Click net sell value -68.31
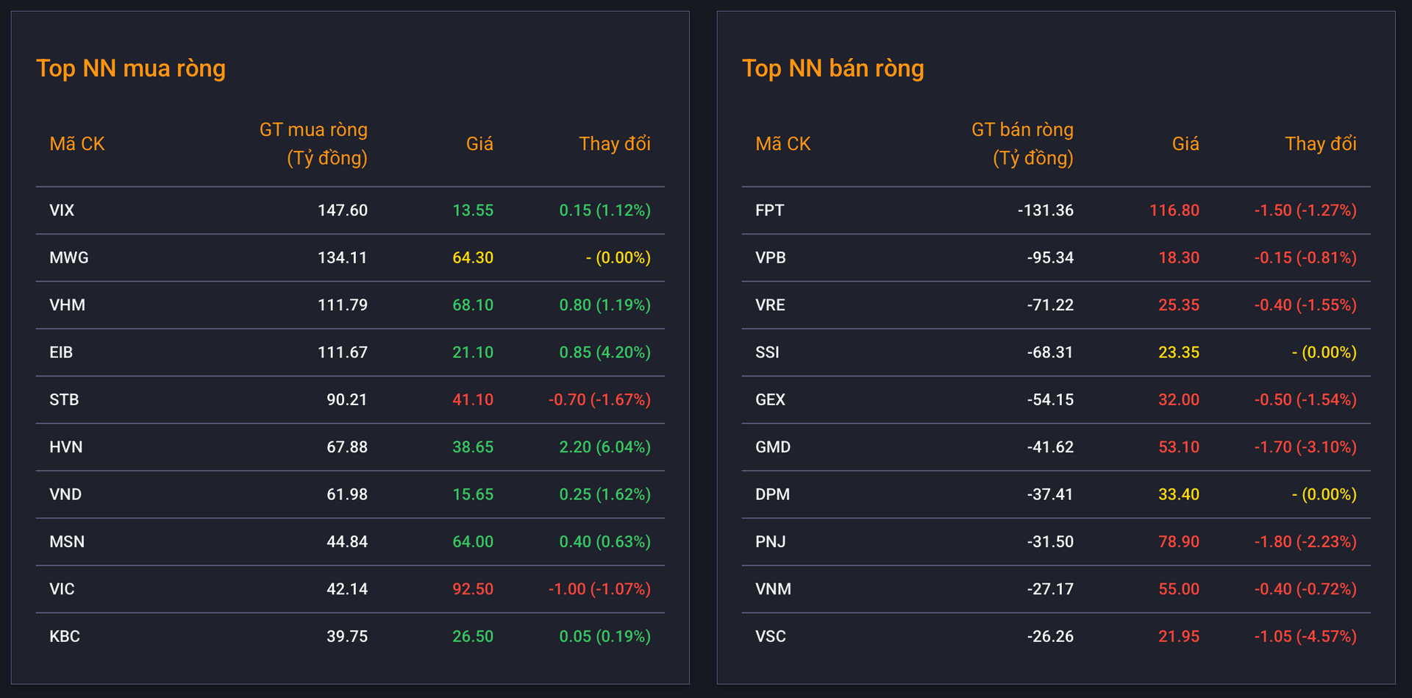 pos(1050,352)
